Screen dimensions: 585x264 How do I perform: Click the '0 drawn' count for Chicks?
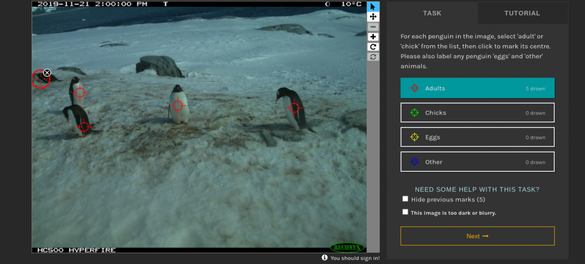[x=536, y=113]
